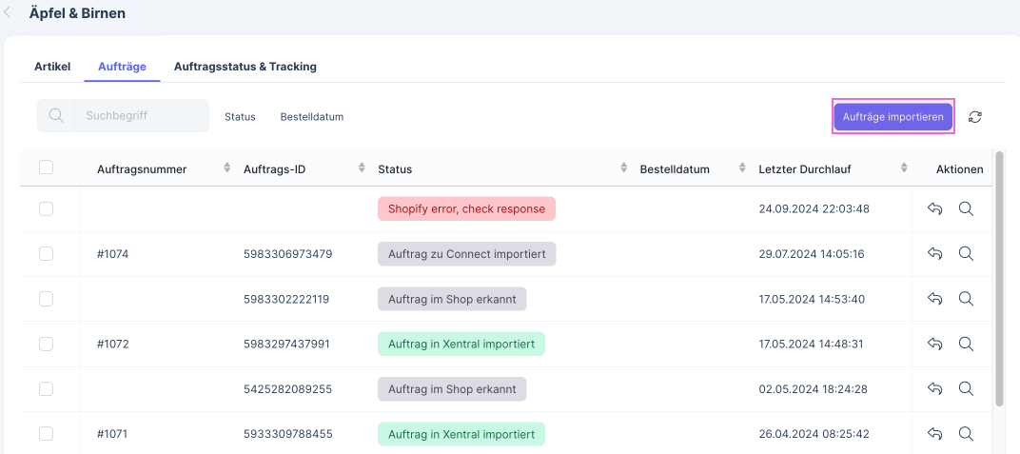Click the refresh icon beside Aufträge importieren
The height and width of the screenshot is (454, 1020).
click(975, 117)
